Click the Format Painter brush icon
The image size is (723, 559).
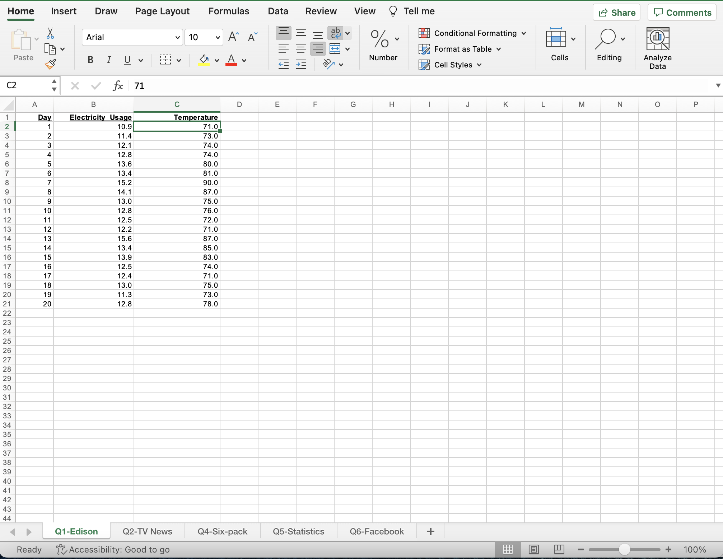click(x=50, y=64)
